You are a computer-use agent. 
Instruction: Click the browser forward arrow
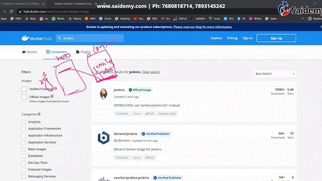point(5,12)
